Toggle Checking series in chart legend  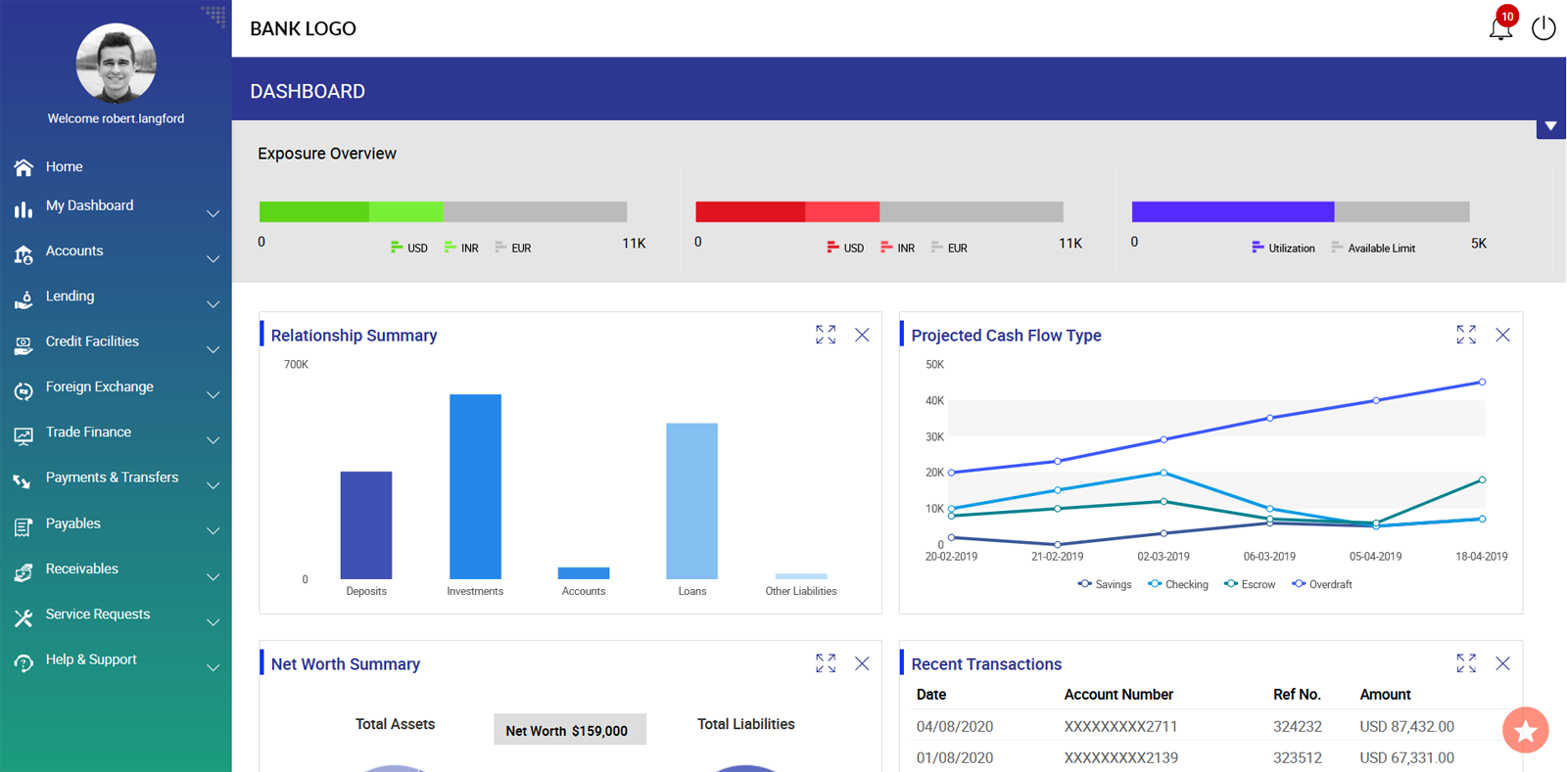click(1177, 584)
